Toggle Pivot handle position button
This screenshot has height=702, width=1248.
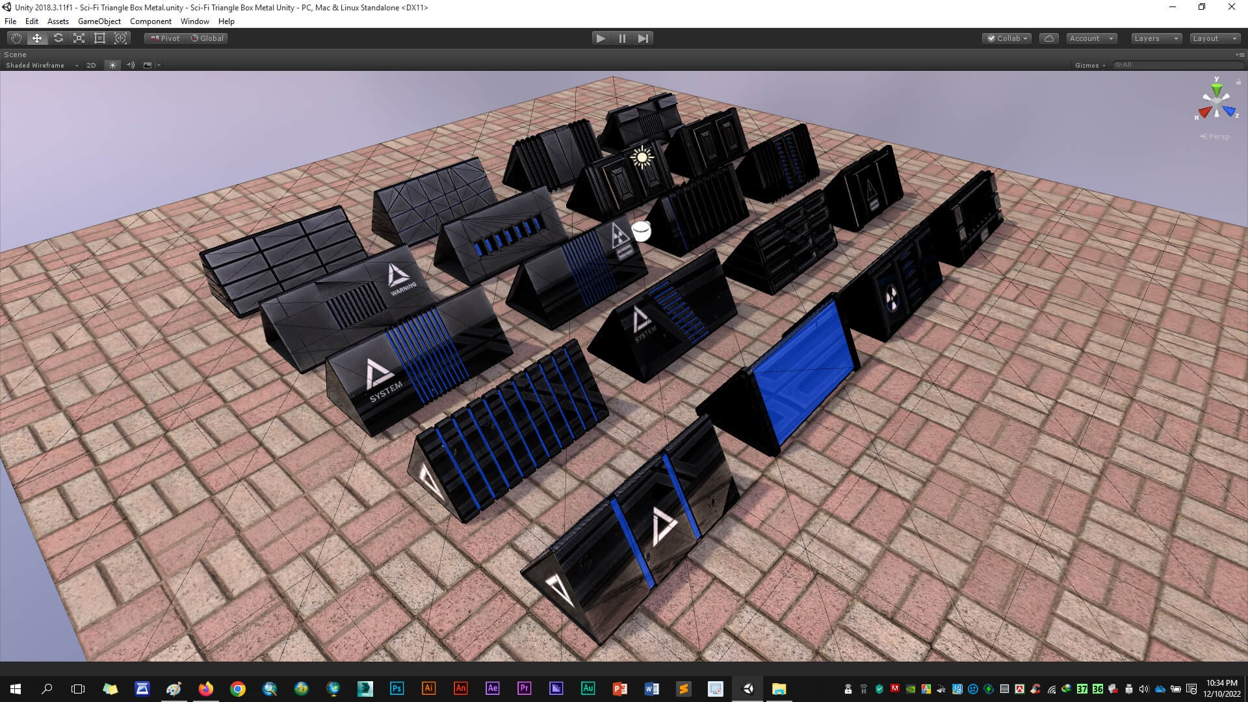pos(165,38)
